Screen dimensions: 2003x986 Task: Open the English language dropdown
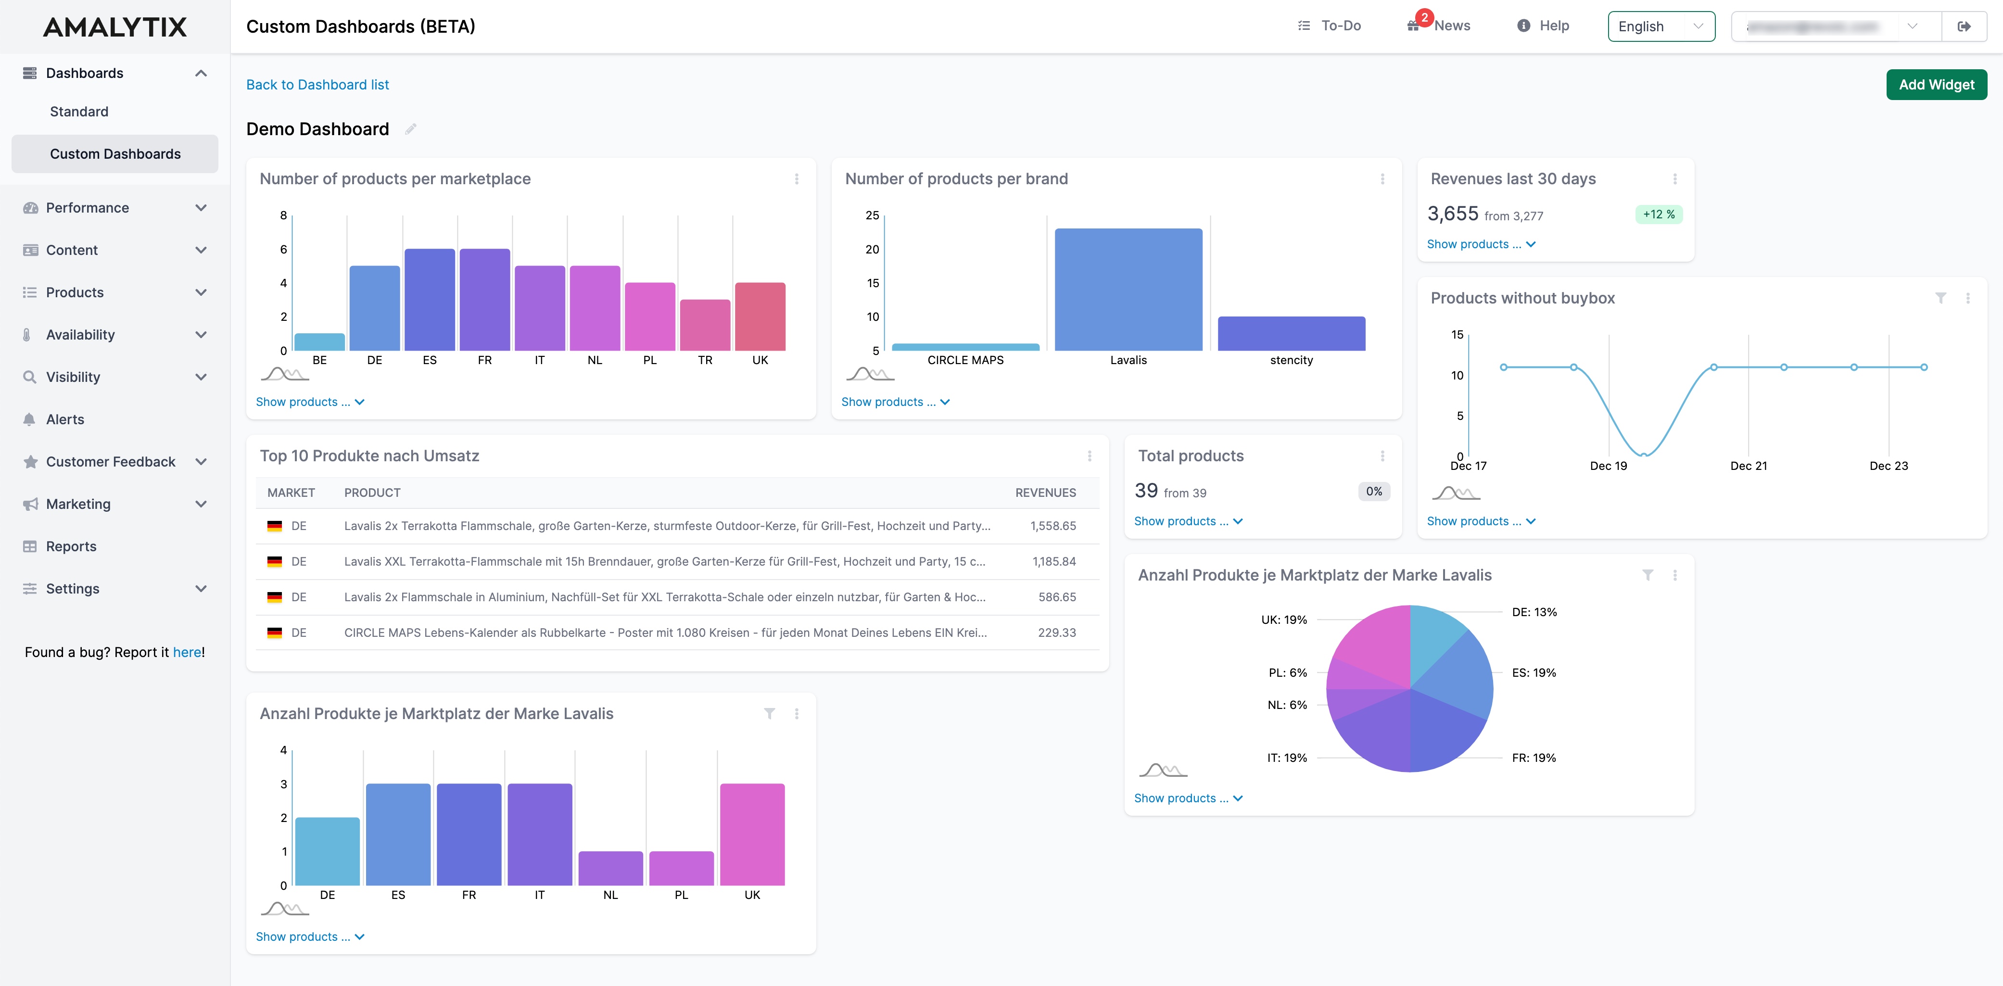[1661, 26]
